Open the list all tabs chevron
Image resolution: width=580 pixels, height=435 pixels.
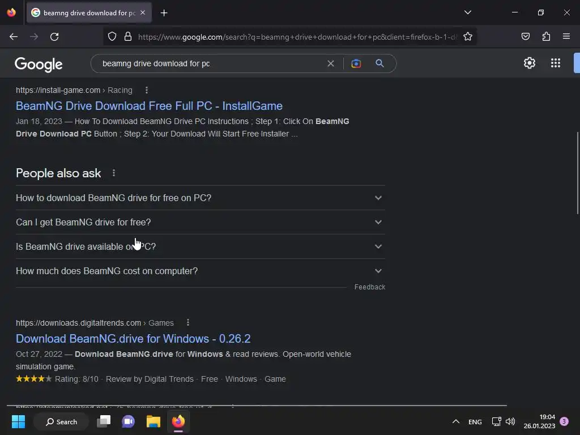[467, 12]
